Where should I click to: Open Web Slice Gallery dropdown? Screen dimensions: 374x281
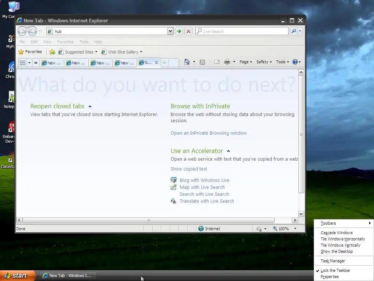click(141, 52)
